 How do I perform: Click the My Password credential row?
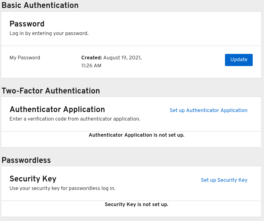[x=131, y=62]
